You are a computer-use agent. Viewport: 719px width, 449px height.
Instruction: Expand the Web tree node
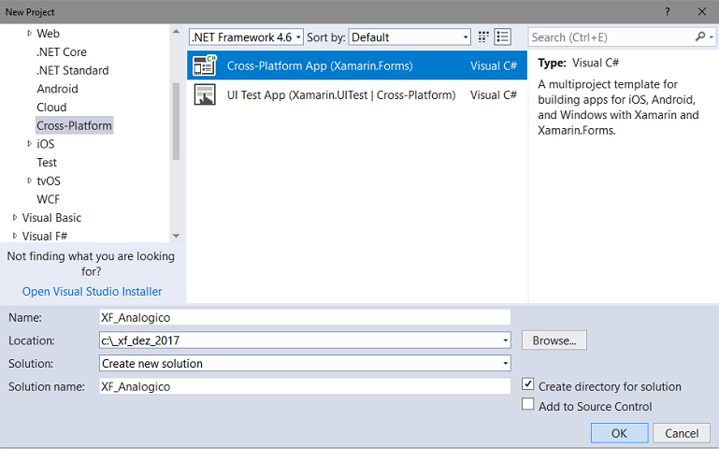click(x=29, y=34)
